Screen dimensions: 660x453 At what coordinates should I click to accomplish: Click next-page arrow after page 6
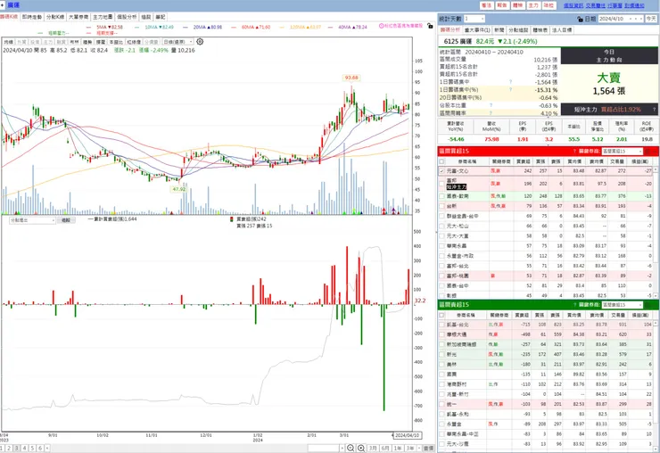47,449
